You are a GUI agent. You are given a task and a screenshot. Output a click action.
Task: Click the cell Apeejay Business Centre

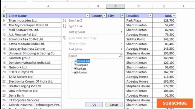[x=34, y=48]
